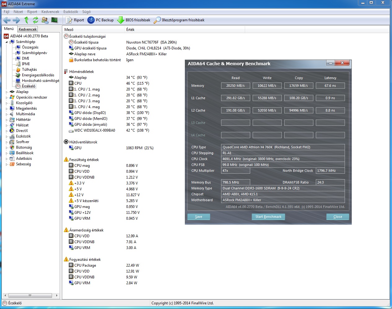Click the green back arrow icon
Image resolution: width=392 pixels, height=309 pixels.
click(7, 20)
